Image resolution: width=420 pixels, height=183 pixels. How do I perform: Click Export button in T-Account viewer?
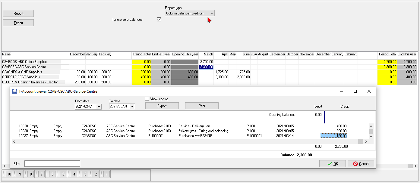point(162,106)
